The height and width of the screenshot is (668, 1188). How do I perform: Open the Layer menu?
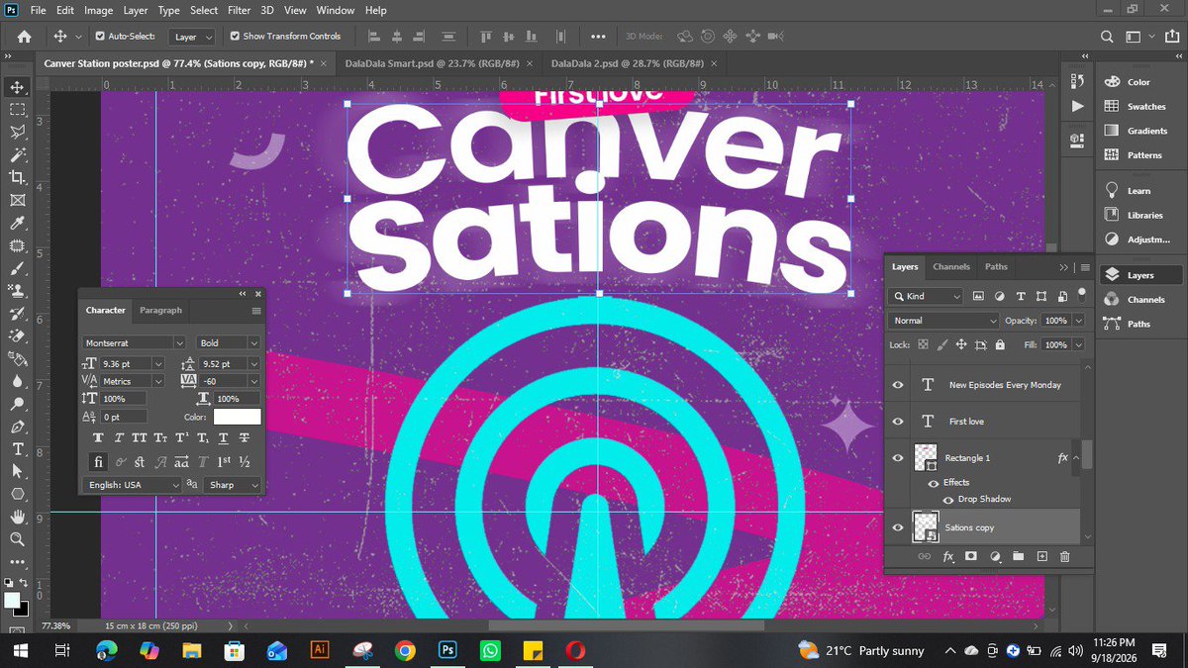click(x=136, y=10)
